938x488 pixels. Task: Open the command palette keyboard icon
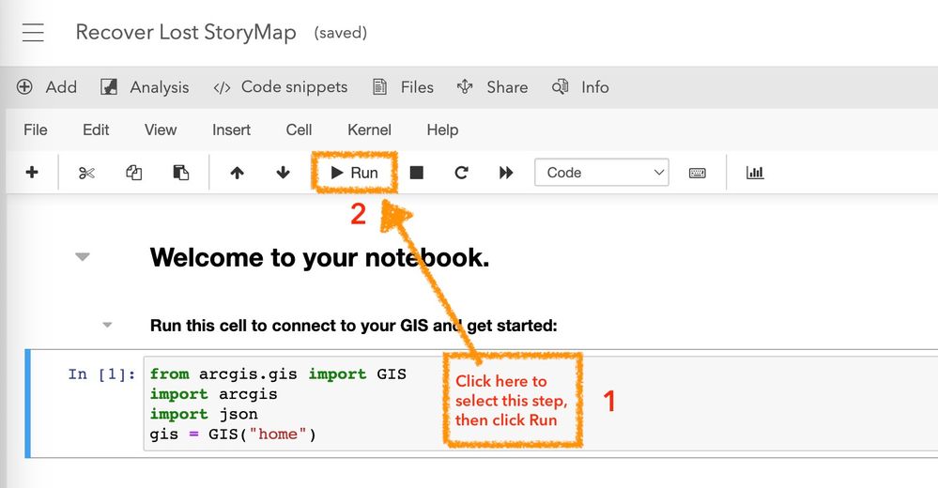tap(698, 173)
